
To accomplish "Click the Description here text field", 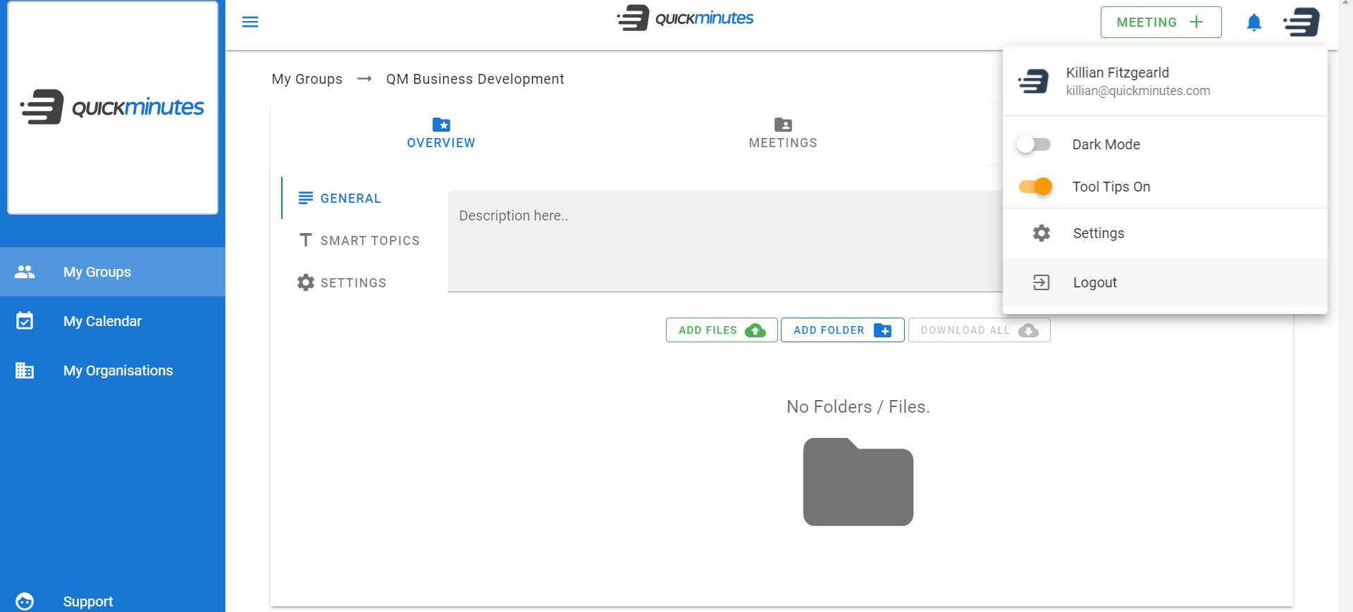I will [725, 241].
